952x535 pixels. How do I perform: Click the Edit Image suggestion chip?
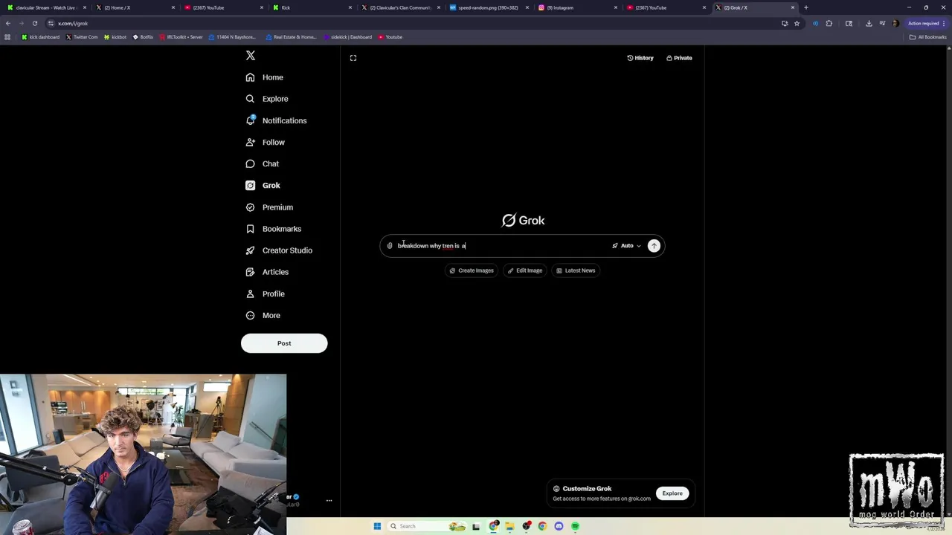tap(525, 270)
